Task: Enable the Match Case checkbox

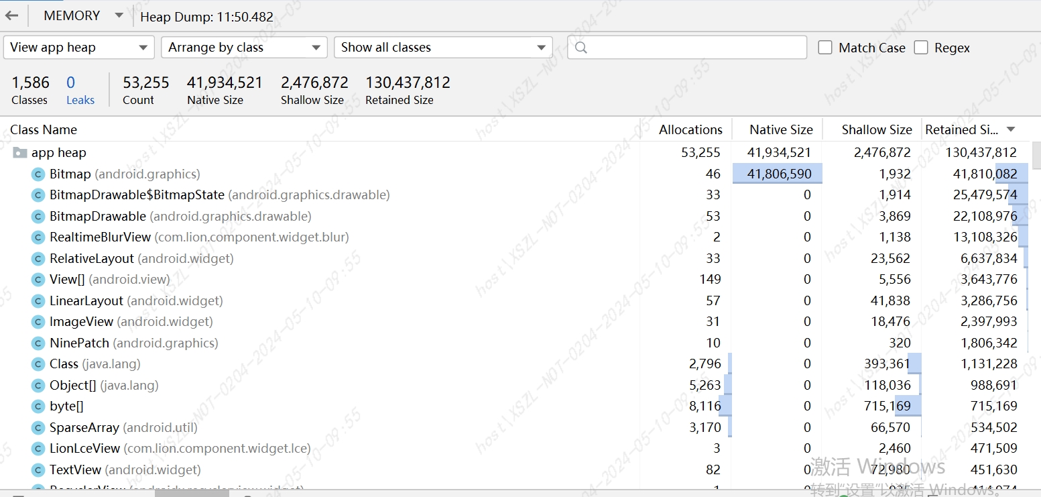Action: click(x=826, y=48)
